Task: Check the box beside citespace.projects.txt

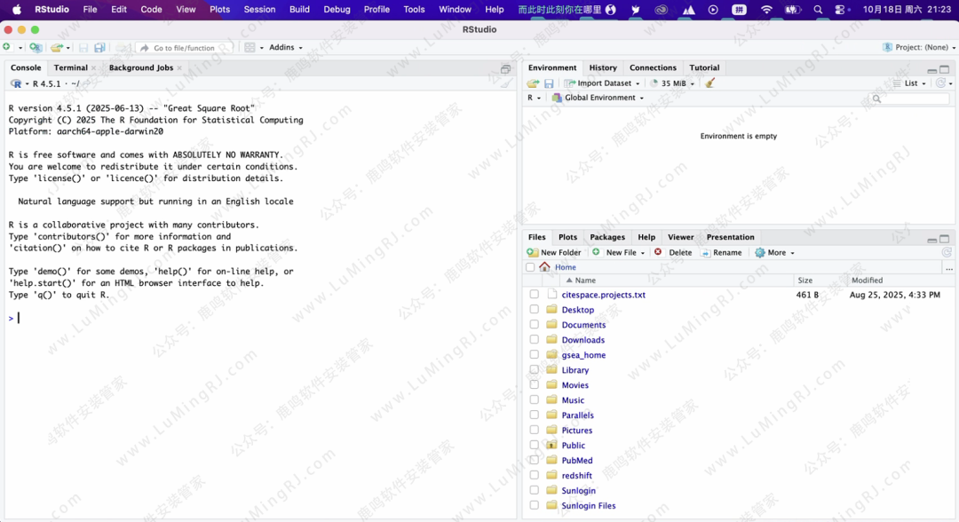Action: (534, 295)
